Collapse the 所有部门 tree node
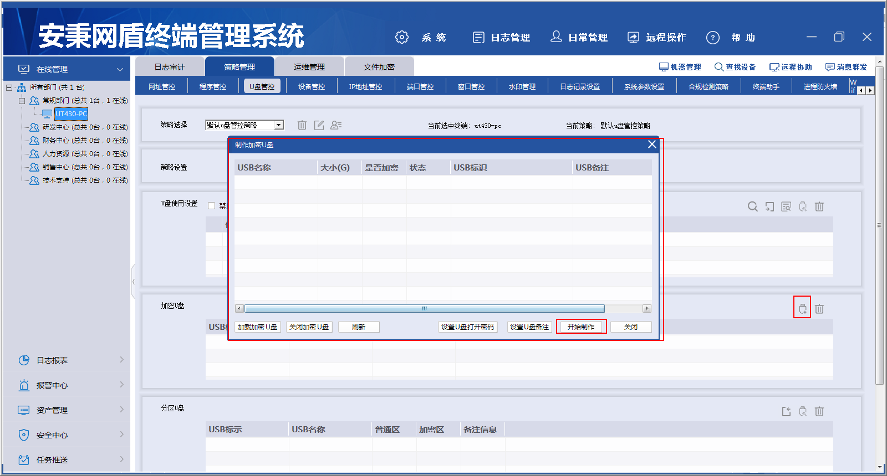The width and height of the screenshot is (887, 476). click(9, 87)
